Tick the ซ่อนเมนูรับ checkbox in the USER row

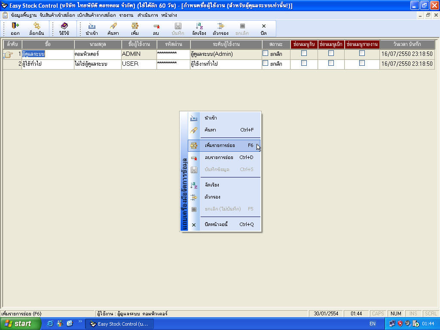coord(304,63)
